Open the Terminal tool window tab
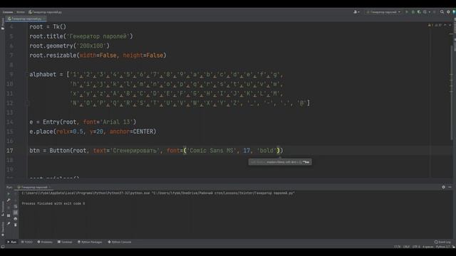 pyautogui.click(x=65, y=242)
